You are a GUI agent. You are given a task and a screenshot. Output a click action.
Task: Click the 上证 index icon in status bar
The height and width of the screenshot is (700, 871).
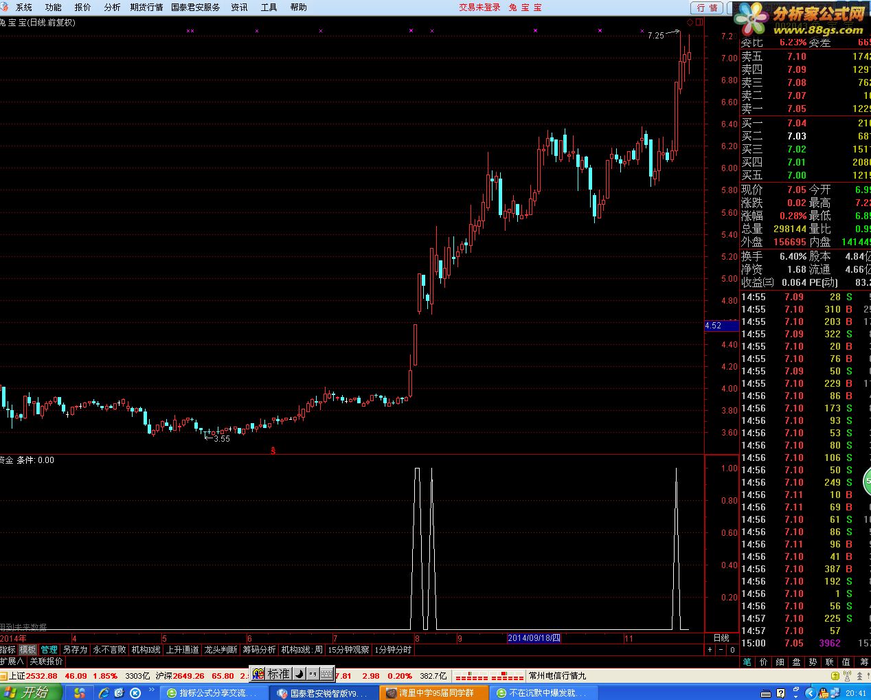[4, 676]
